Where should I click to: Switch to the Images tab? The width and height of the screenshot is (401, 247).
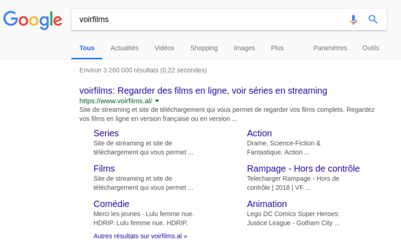tap(244, 48)
